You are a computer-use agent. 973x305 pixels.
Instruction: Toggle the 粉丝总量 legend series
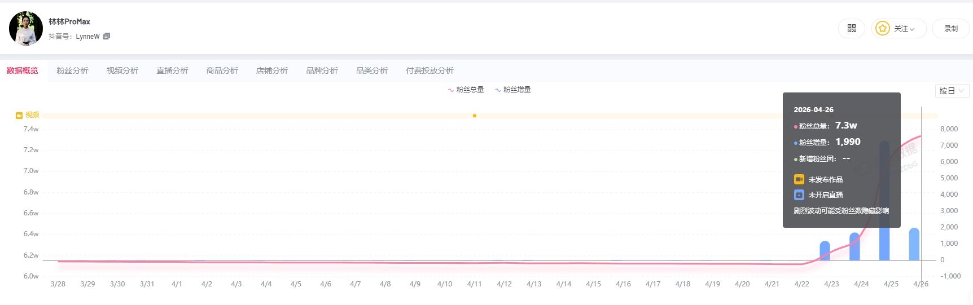coord(466,90)
